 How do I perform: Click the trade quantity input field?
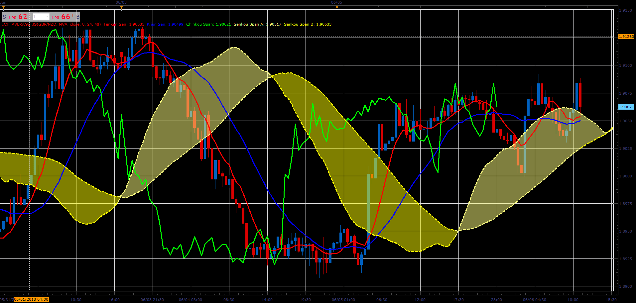point(41,17)
